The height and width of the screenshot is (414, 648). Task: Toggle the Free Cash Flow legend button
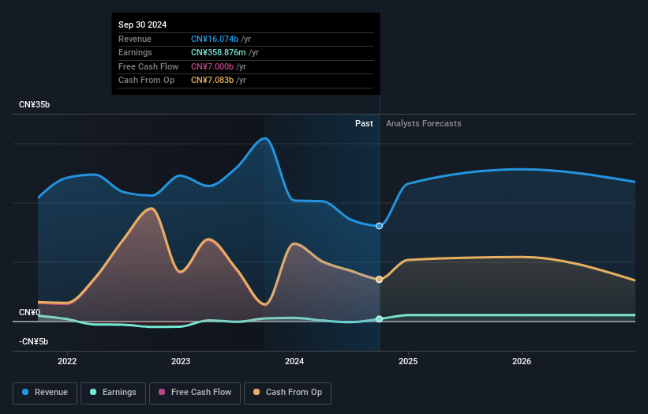coord(195,393)
